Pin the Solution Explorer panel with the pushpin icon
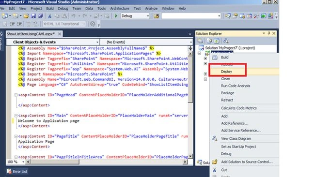 coord(269,33)
